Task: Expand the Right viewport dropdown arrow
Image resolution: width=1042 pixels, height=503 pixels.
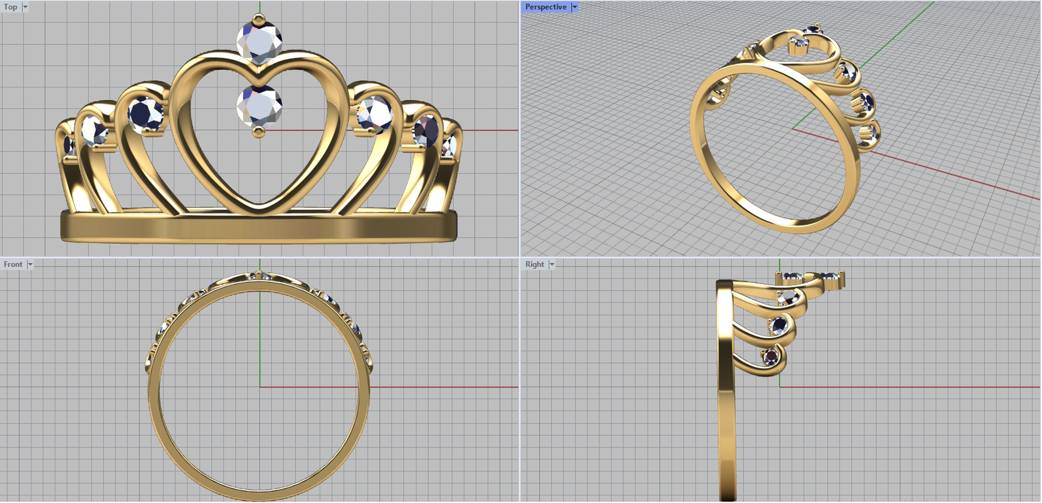Action: (x=552, y=265)
